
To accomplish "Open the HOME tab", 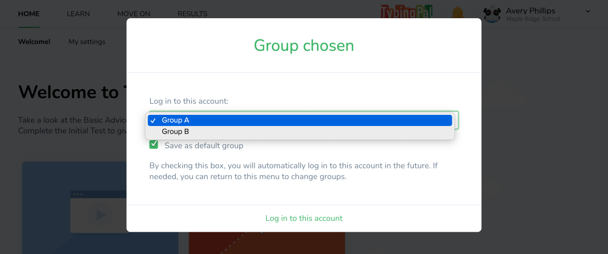I will [x=28, y=14].
